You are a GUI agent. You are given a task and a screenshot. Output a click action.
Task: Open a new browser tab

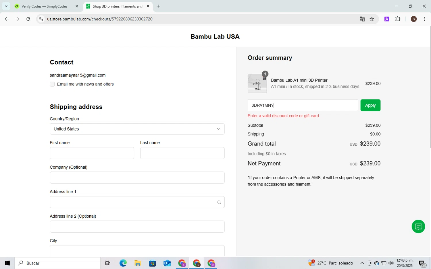159,6
